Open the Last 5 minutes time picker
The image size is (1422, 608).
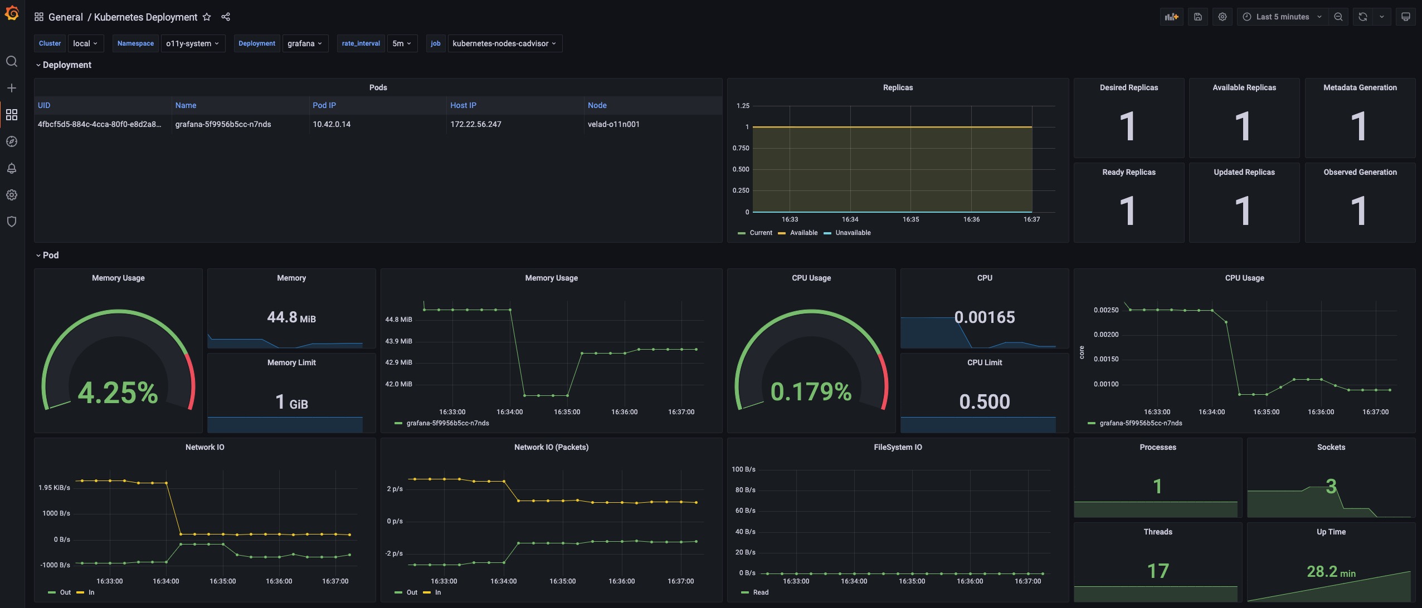(1283, 17)
